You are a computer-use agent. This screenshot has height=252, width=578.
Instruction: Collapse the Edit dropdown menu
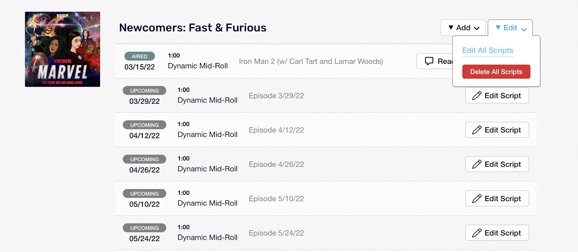pyautogui.click(x=510, y=28)
